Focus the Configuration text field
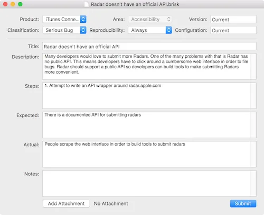The image size is (264, 215). tap(233, 30)
